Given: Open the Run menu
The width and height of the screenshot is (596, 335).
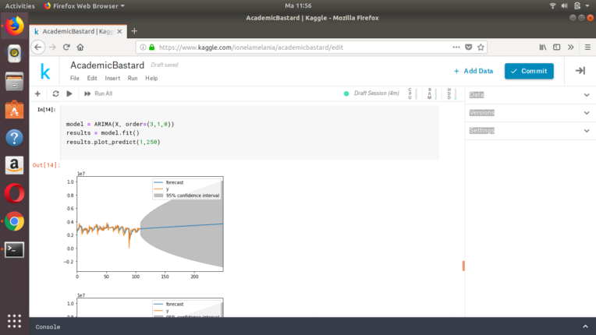Looking at the screenshot, I should (133, 78).
